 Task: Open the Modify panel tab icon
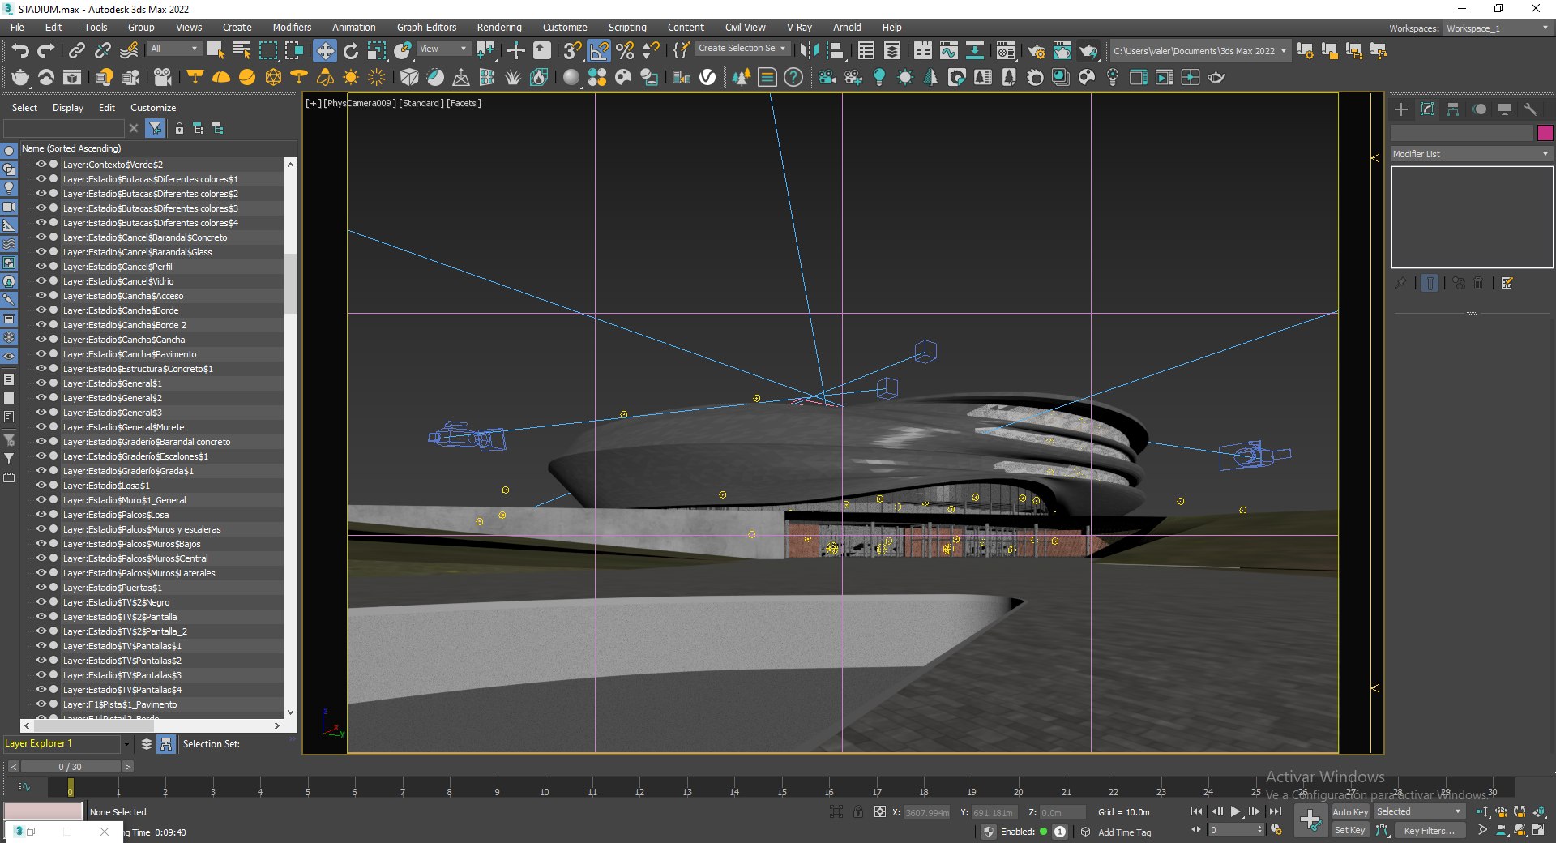coord(1427,109)
